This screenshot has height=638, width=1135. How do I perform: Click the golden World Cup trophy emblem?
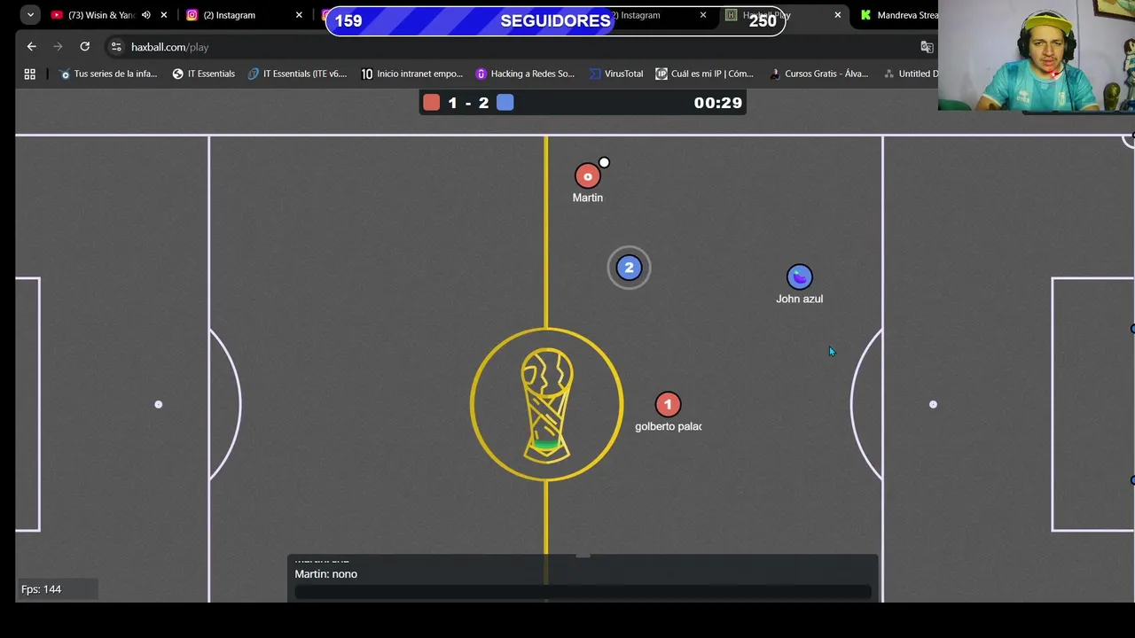coord(546,405)
